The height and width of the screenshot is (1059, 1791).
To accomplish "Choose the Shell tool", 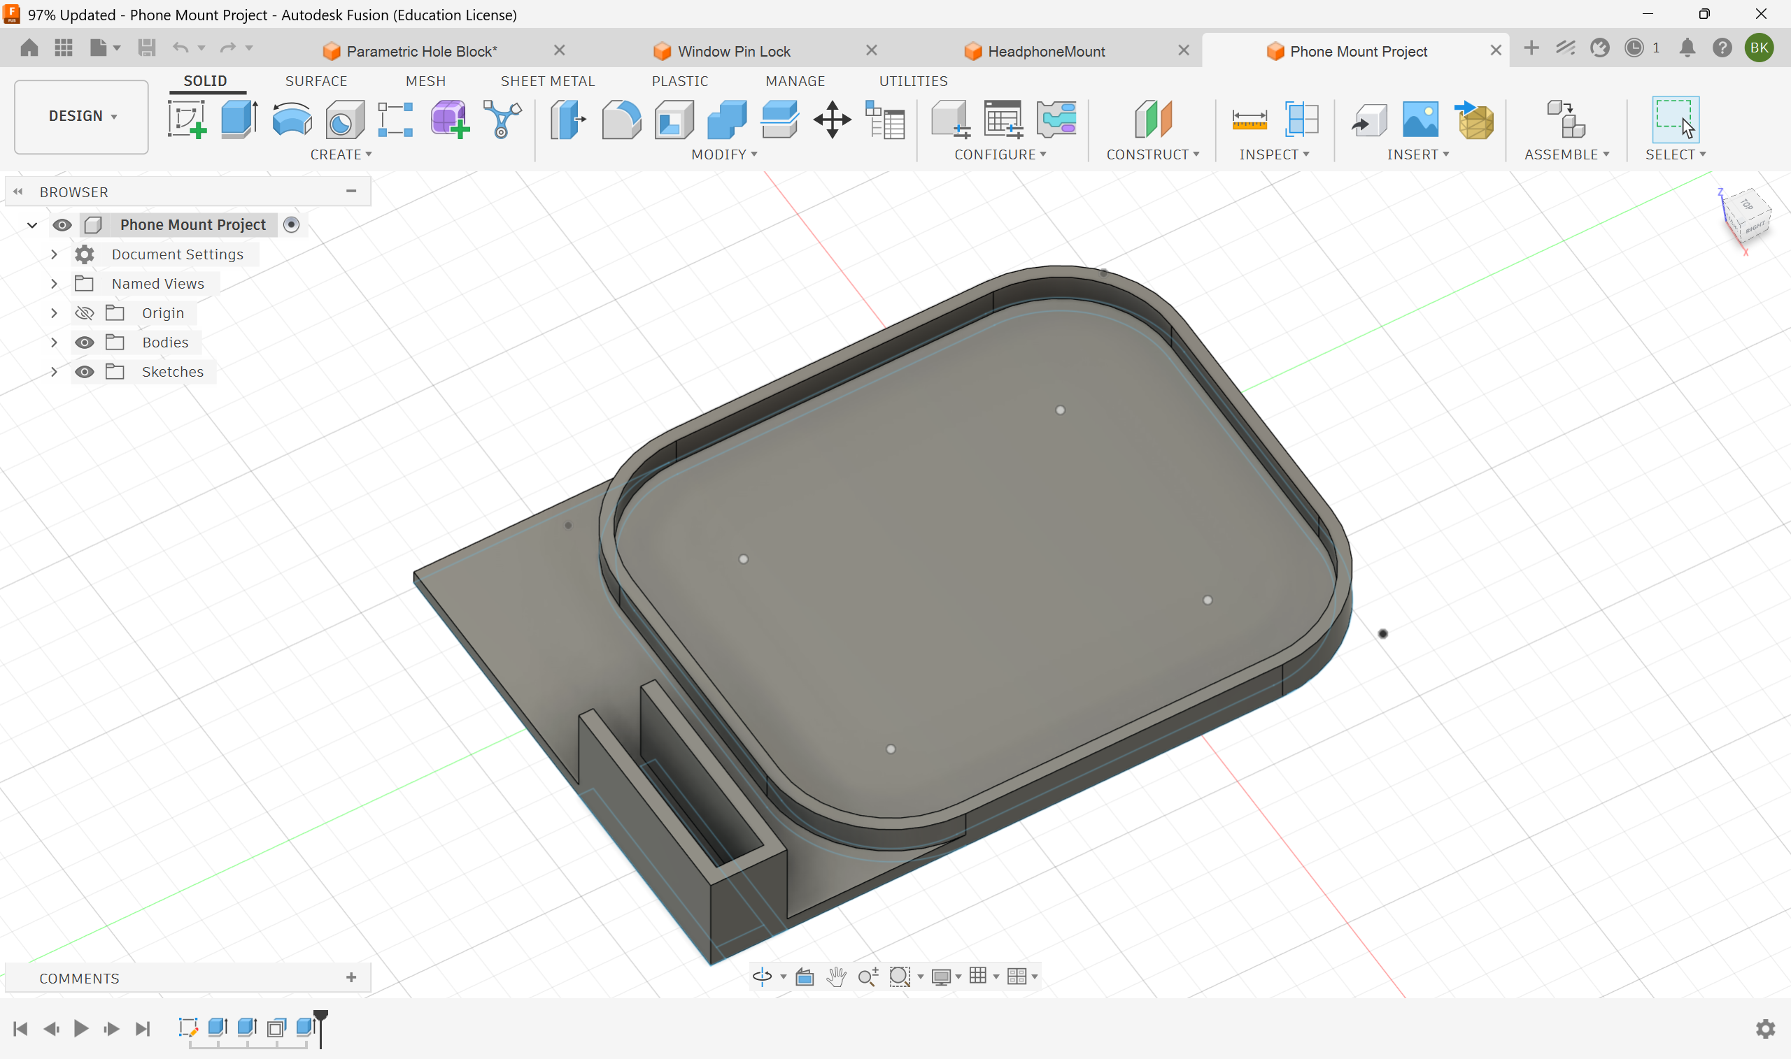I will [x=674, y=119].
